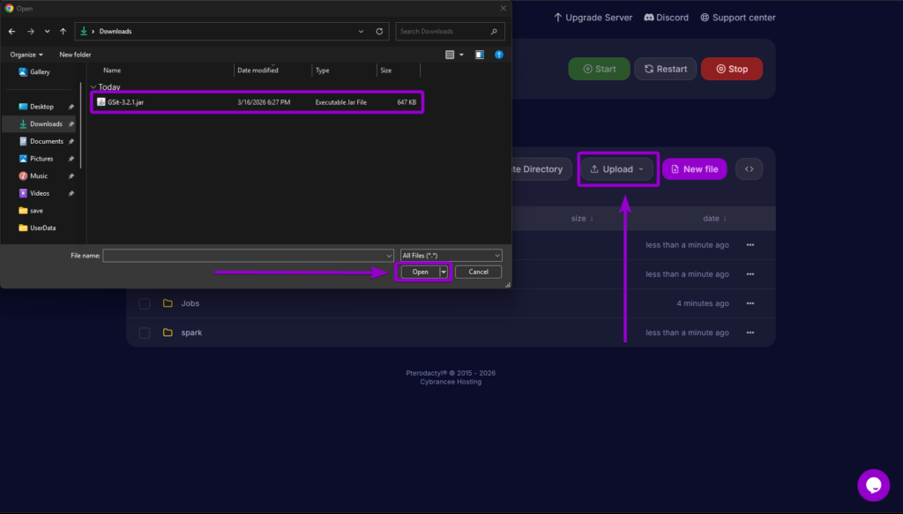Screen dimensions: 903x514
Task: Open the Organize menu
Action: point(26,54)
